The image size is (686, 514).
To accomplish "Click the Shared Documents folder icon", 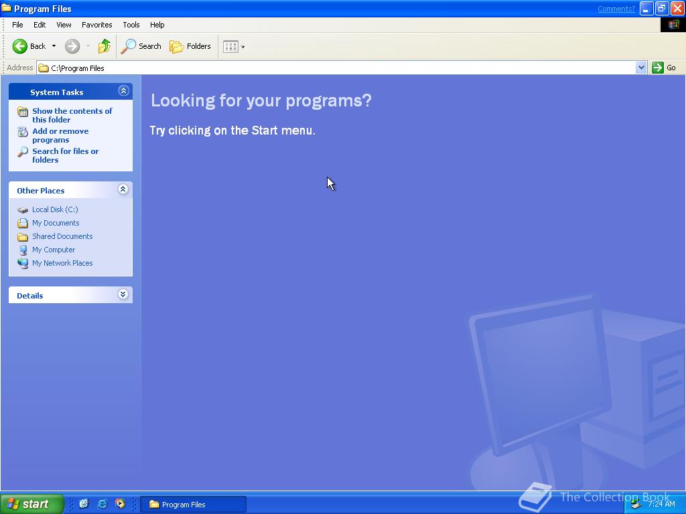I will (23, 237).
